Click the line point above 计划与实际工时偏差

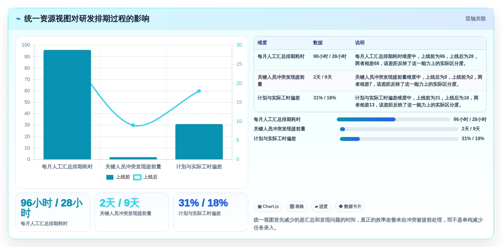coord(199,91)
